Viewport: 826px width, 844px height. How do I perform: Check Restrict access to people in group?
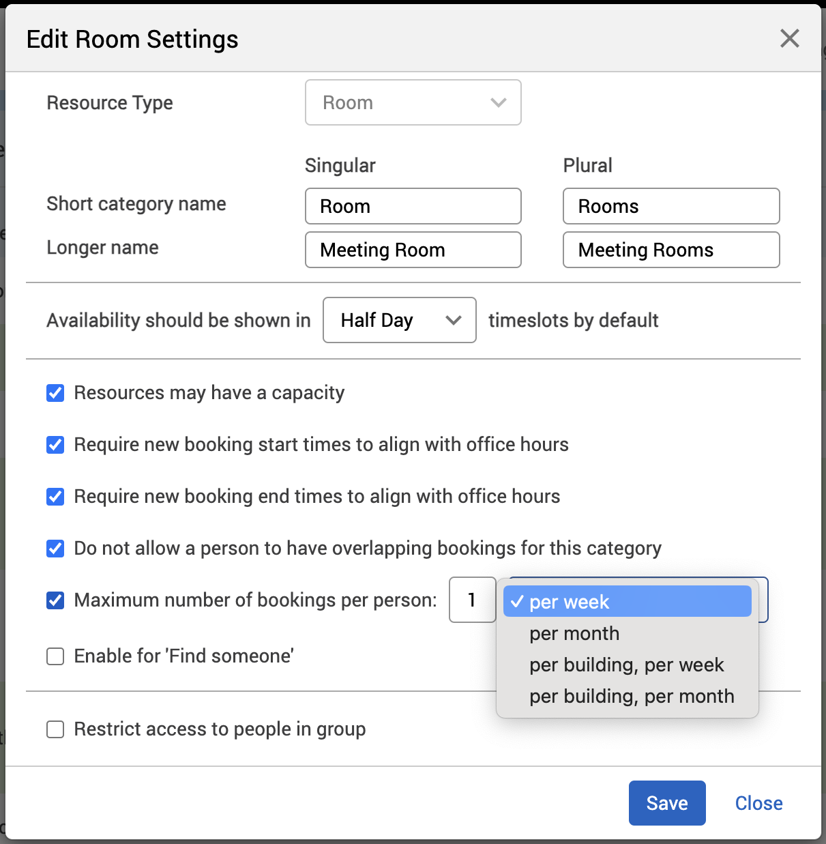coord(55,729)
